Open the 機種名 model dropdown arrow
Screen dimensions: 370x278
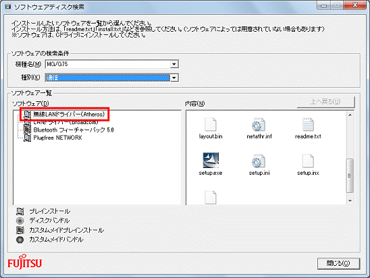tap(174, 64)
